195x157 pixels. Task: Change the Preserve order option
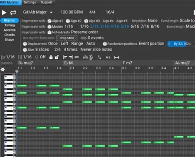[x=84, y=32]
